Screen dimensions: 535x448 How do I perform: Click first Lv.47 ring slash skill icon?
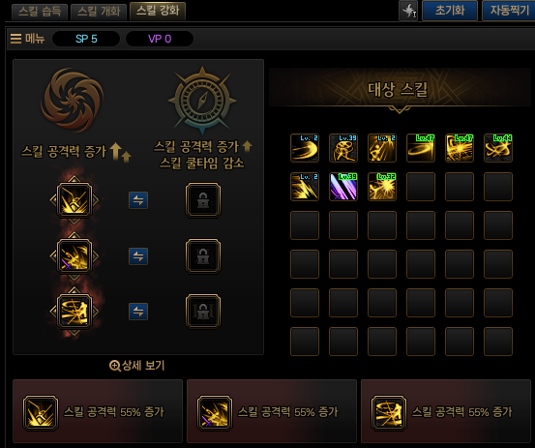[x=421, y=148]
